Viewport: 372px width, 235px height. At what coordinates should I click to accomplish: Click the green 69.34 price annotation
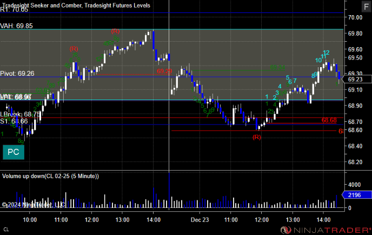coord(277,68)
